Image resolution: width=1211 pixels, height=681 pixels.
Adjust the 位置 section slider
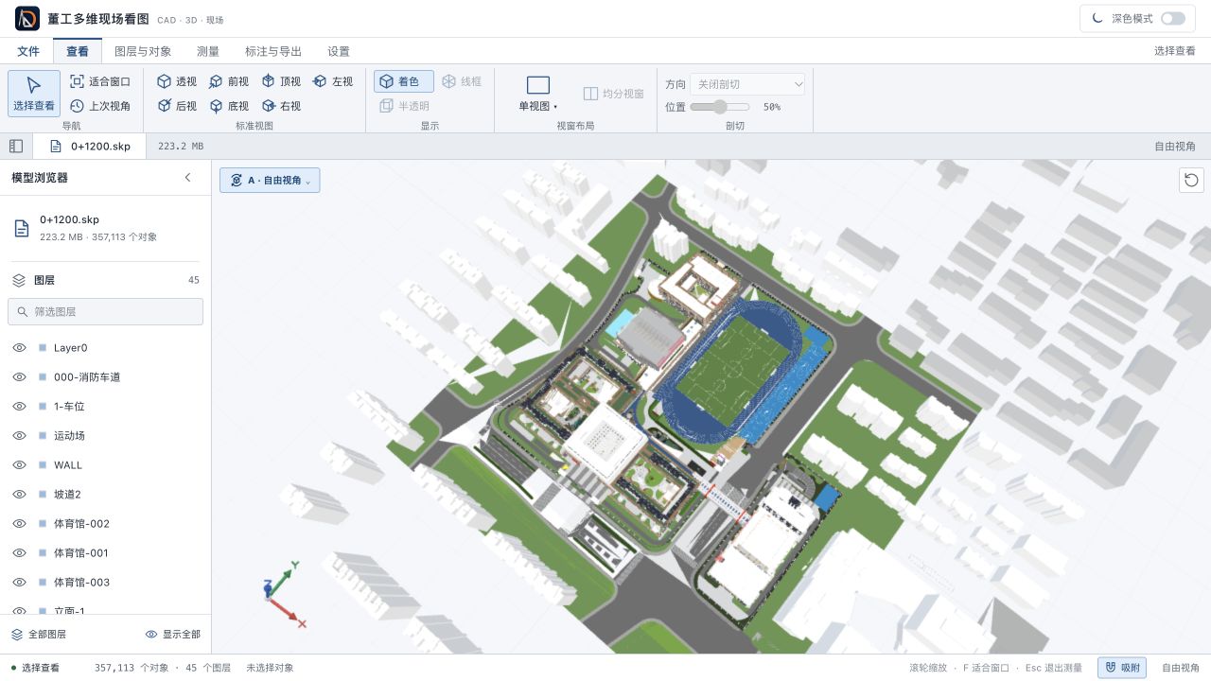720,107
